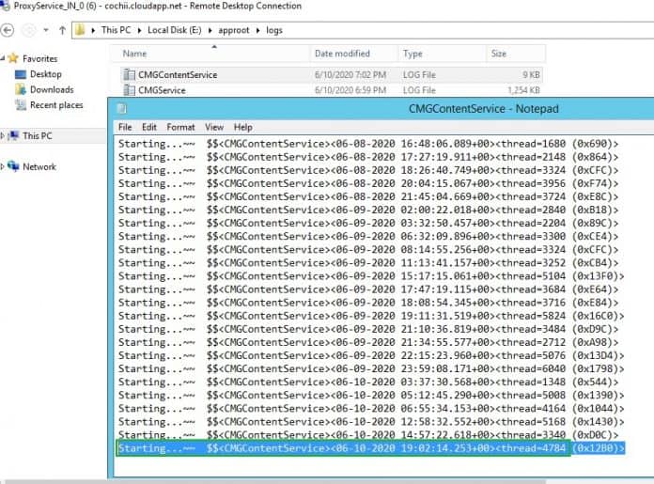Select the CMGContentService log file
654x484 pixels.
tap(331, 74)
